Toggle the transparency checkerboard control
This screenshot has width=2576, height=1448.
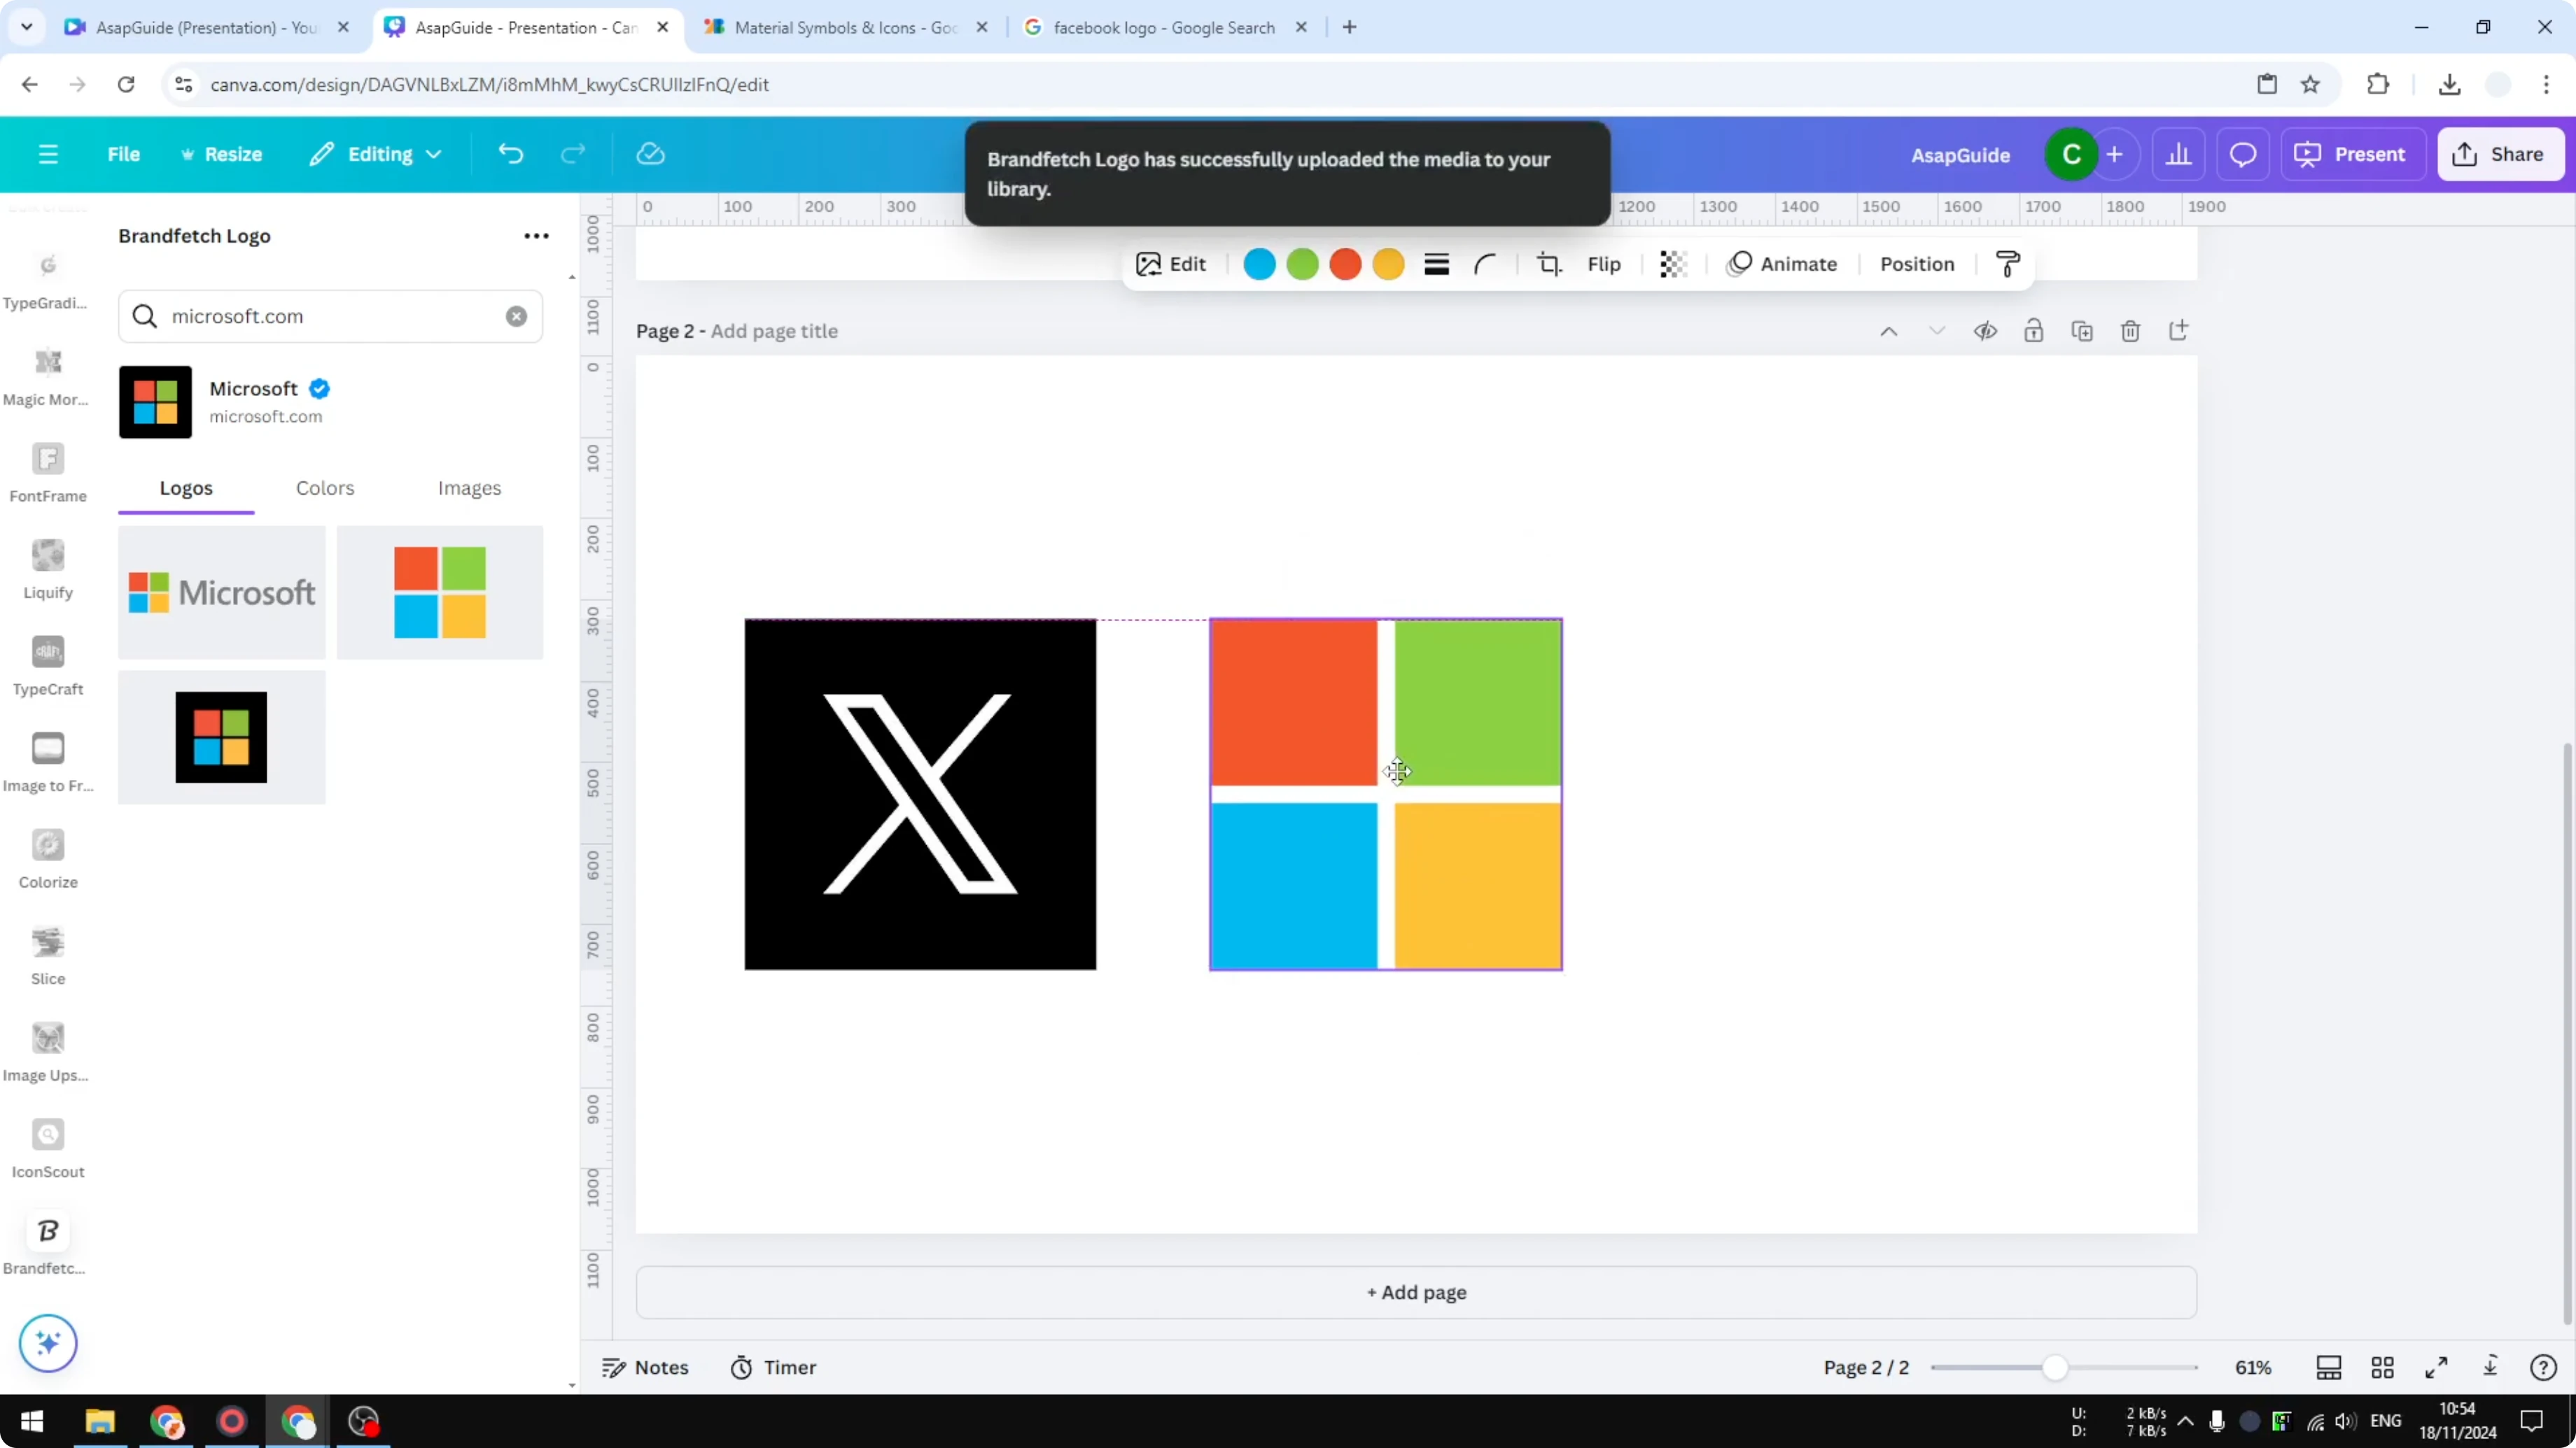(1672, 264)
